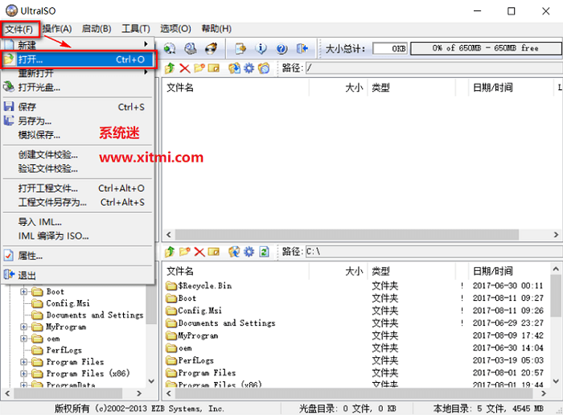Select PerfLogs folder in local file list
Image resolution: width=563 pixels, height=415 pixels.
pyautogui.click(x=191, y=360)
